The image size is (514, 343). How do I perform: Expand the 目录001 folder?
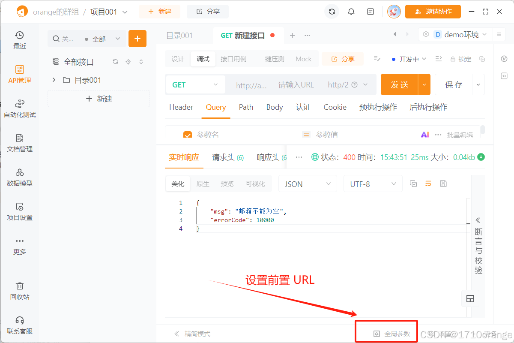point(54,80)
